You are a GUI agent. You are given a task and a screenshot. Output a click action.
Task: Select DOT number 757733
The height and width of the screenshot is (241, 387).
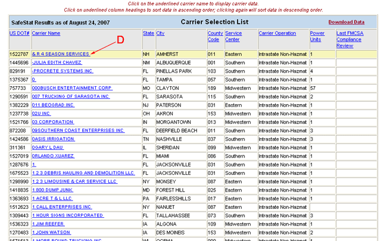(x=17, y=88)
